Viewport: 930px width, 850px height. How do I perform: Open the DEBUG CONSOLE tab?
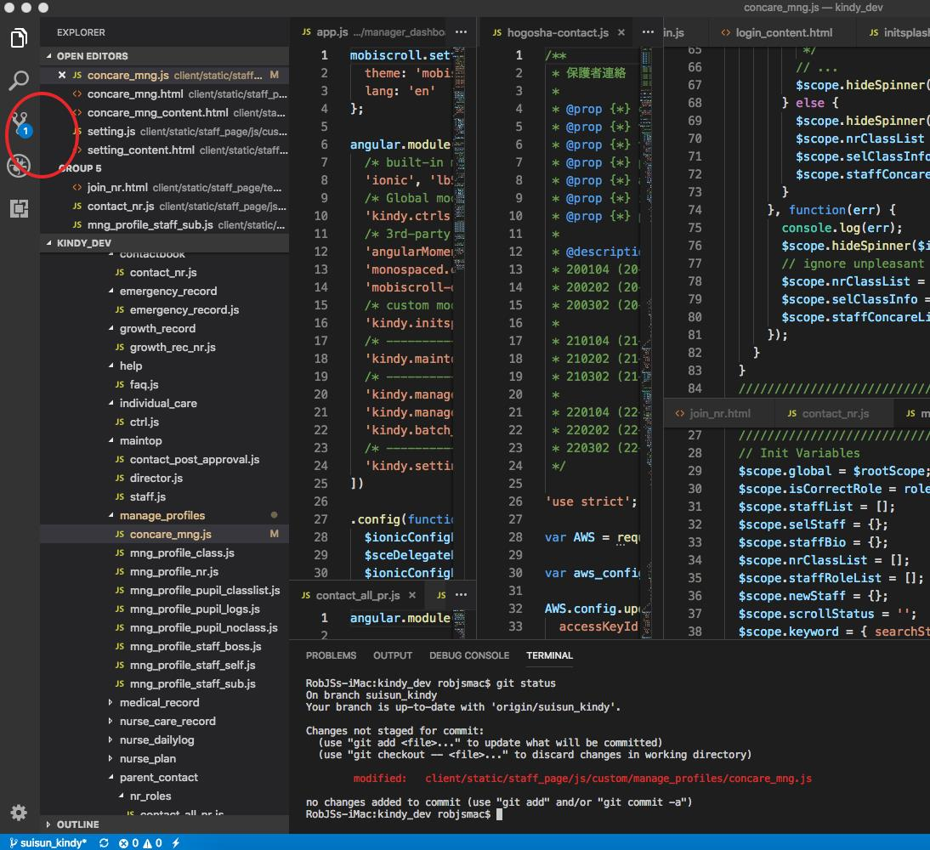[x=469, y=655]
